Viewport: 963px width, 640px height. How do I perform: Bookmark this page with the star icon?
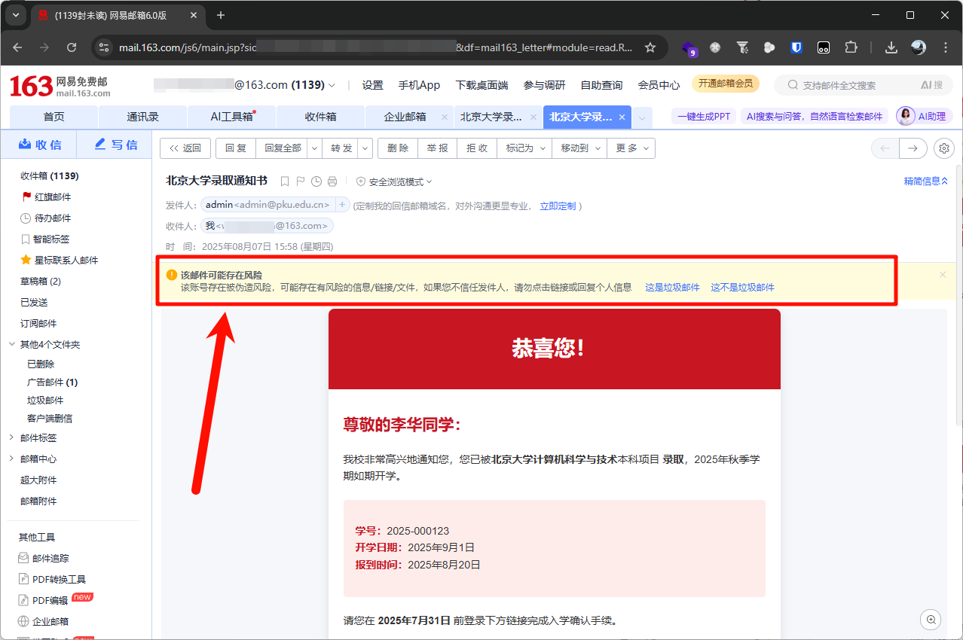[x=650, y=47]
